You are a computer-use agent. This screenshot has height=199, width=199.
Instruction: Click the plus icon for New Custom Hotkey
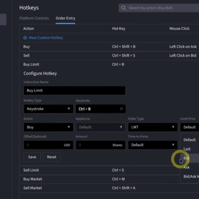click(x=25, y=38)
